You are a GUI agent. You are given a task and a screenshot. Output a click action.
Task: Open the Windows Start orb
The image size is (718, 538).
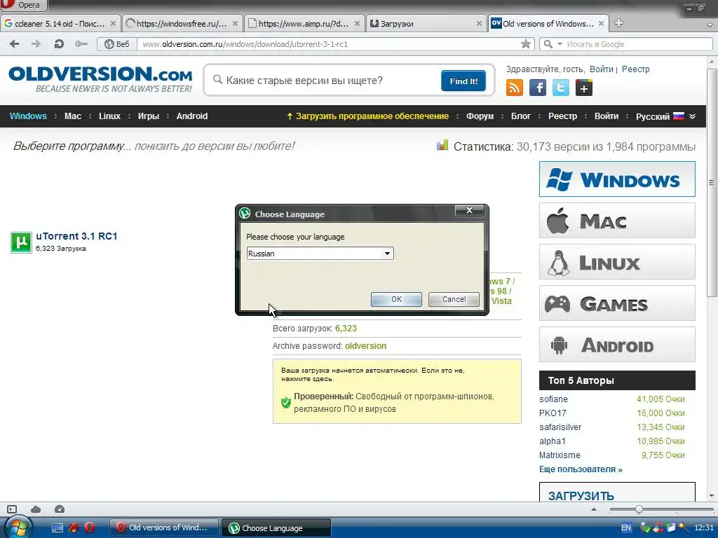click(x=18, y=527)
